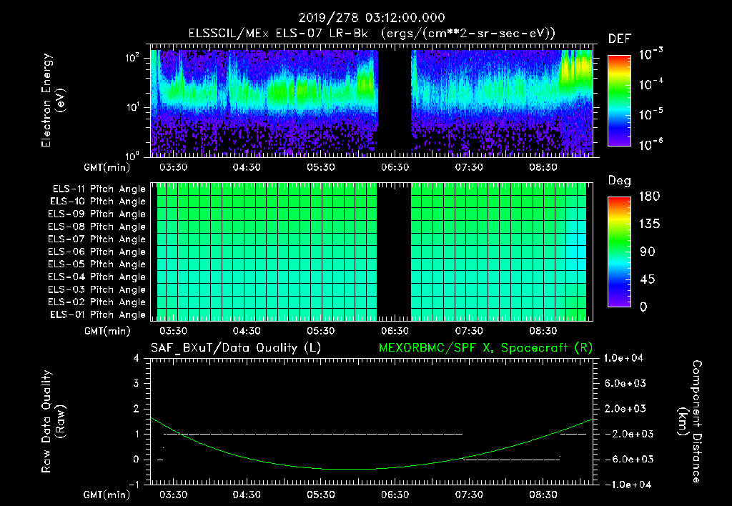This screenshot has height=506, width=732.
Task: Click the DEF label above the color bar
Action: 619,39
